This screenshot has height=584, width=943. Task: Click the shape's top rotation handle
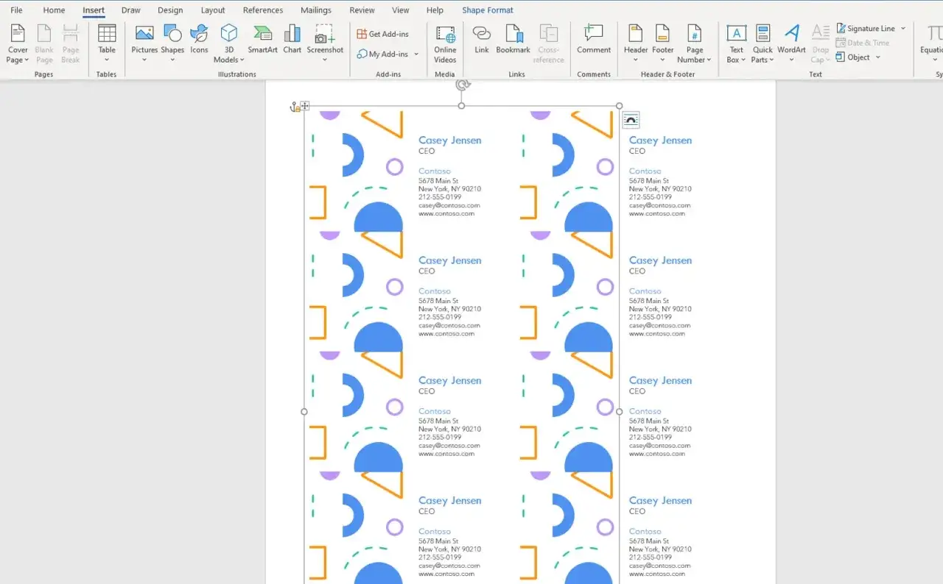click(463, 85)
